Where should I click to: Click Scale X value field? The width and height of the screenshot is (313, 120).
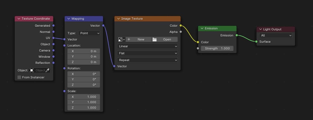point(83,97)
